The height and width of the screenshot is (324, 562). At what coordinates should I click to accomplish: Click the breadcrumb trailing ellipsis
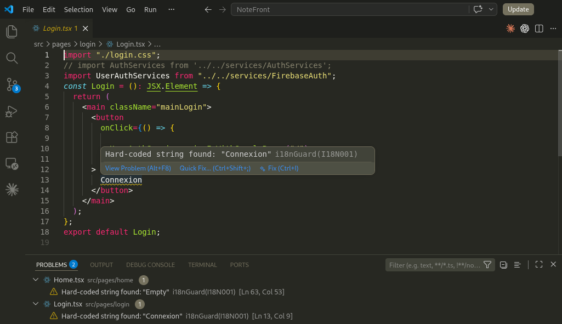point(157,44)
